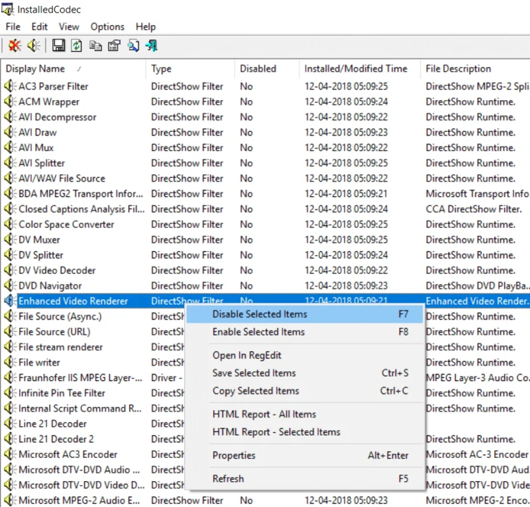The height and width of the screenshot is (507, 530).
Task: Open the Options menu
Action: pos(107,27)
